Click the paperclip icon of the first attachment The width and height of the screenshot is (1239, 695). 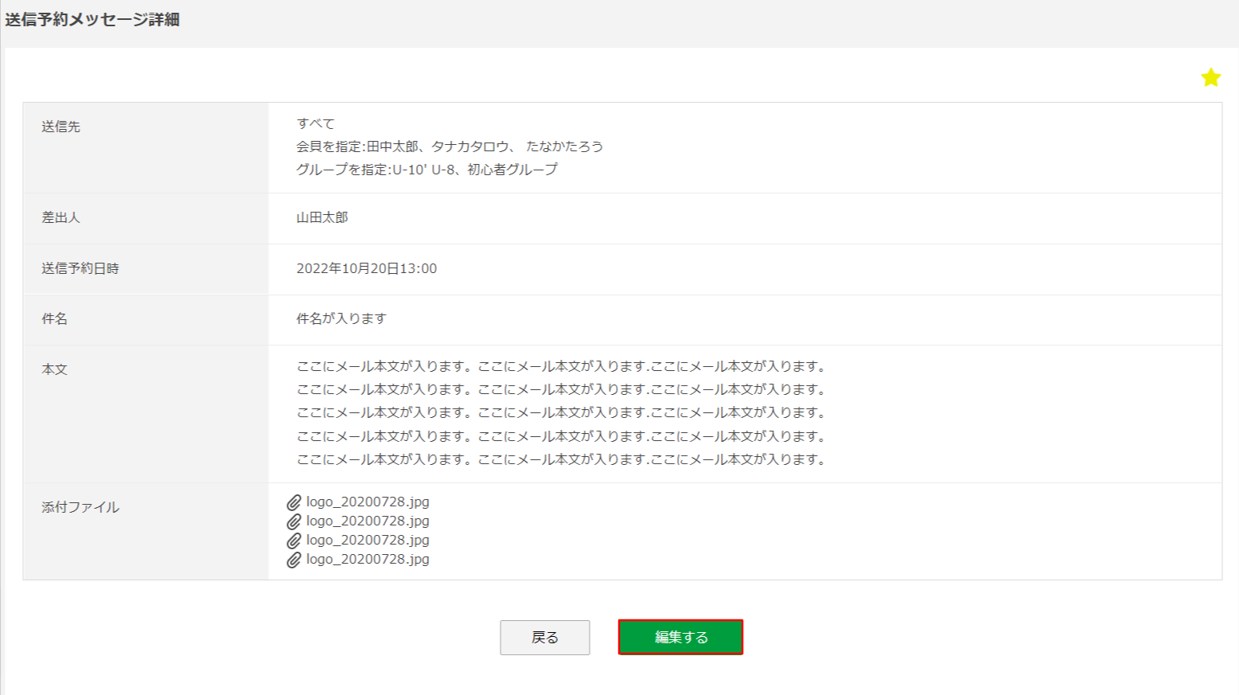click(294, 502)
